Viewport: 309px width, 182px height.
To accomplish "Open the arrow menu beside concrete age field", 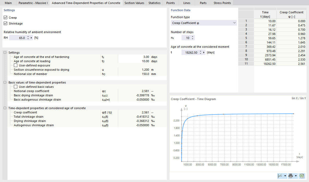I will [204, 52].
